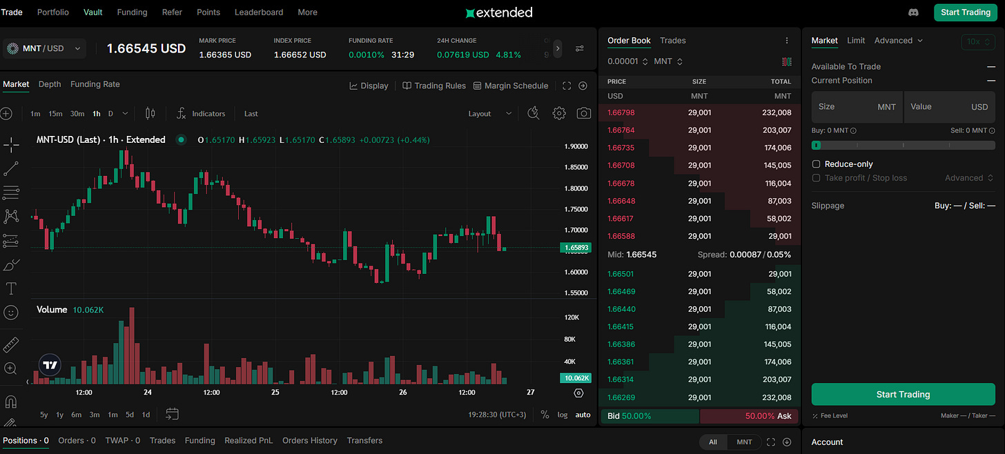Open the Trading Rules link
The image size is (1005, 454).
click(x=434, y=86)
